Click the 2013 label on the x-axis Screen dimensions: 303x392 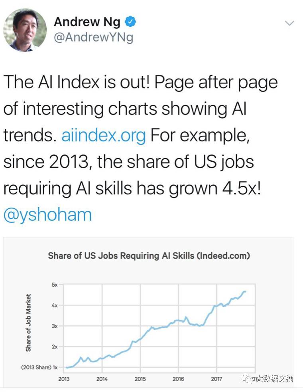coord(64,378)
